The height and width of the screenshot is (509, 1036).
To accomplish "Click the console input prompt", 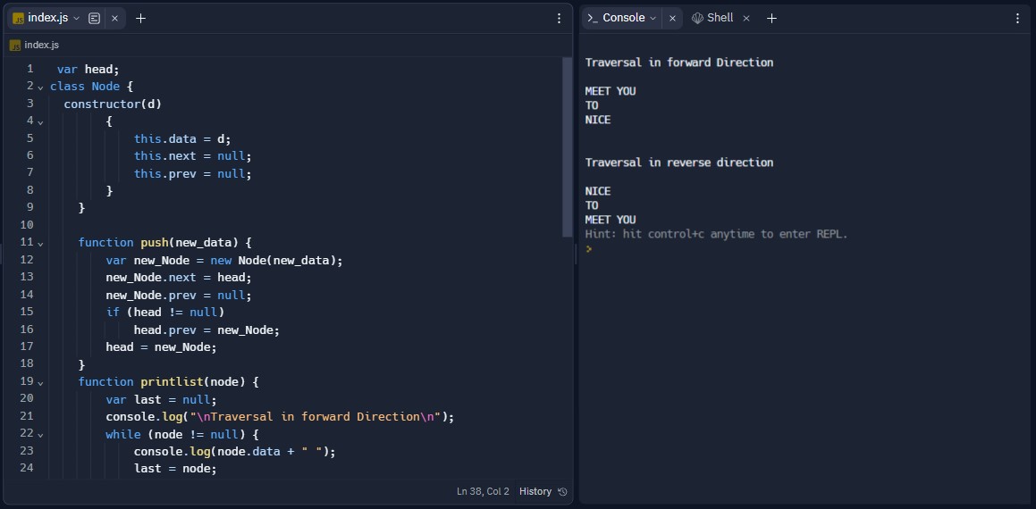I will click(589, 249).
